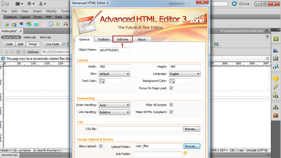
Task: Open the green flask panel icon
Action: (x=276, y=39)
